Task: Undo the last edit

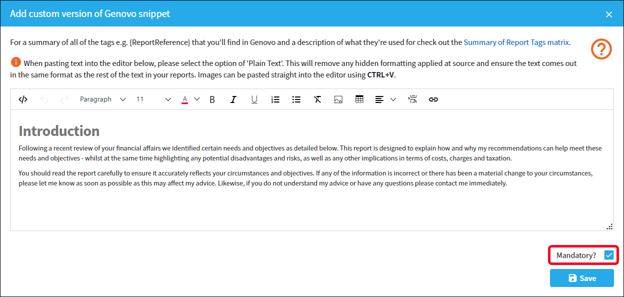Action: click(x=44, y=99)
